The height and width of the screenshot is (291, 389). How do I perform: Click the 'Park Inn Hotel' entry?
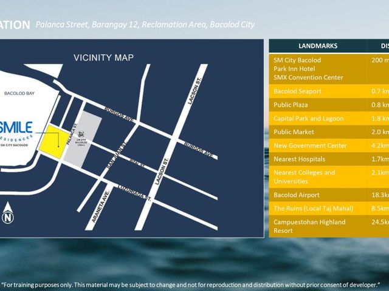coord(294,69)
